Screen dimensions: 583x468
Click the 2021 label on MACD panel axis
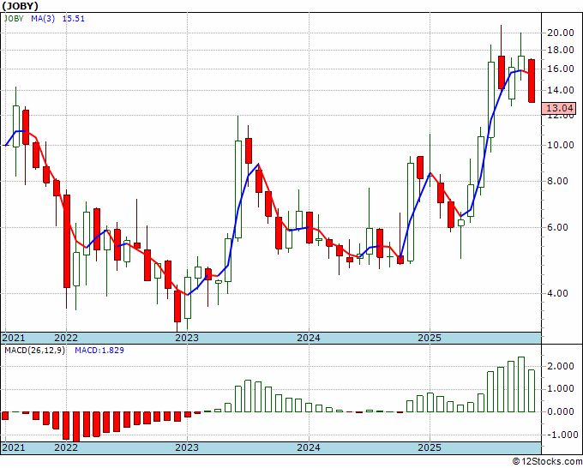[14, 447]
